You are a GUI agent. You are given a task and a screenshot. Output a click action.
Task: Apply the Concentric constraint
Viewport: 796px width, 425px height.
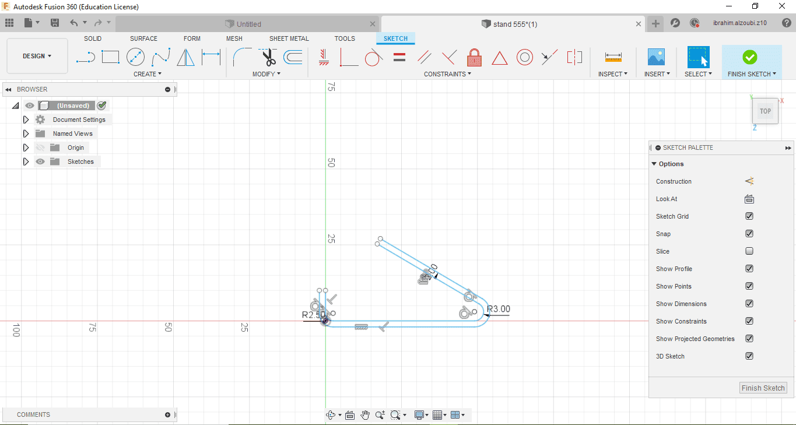point(525,57)
